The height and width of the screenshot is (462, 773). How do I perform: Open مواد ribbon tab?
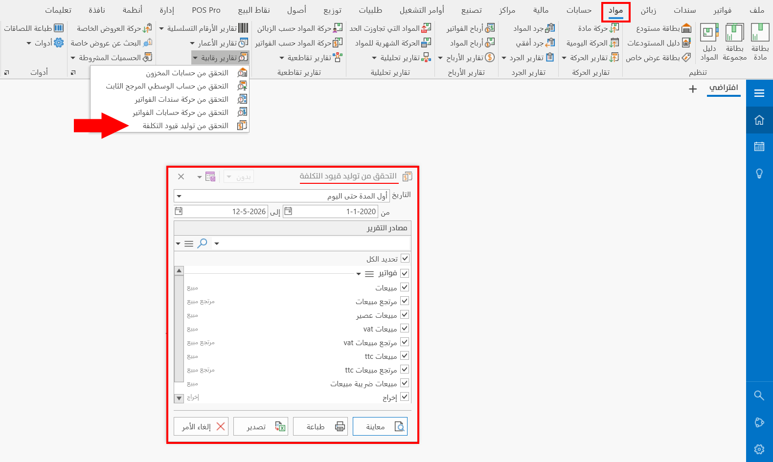(615, 10)
